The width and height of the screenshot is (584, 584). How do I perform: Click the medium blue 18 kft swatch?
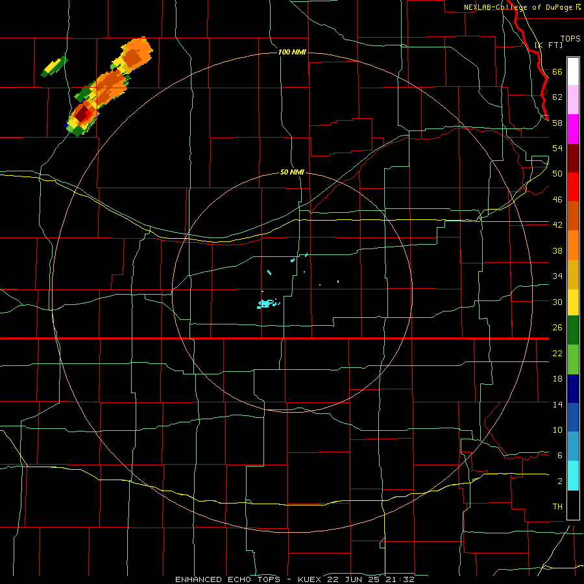[x=573, y=417]
